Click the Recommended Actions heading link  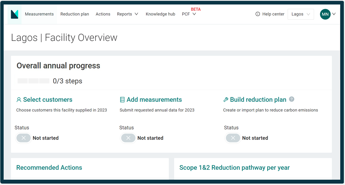[49, 168]
